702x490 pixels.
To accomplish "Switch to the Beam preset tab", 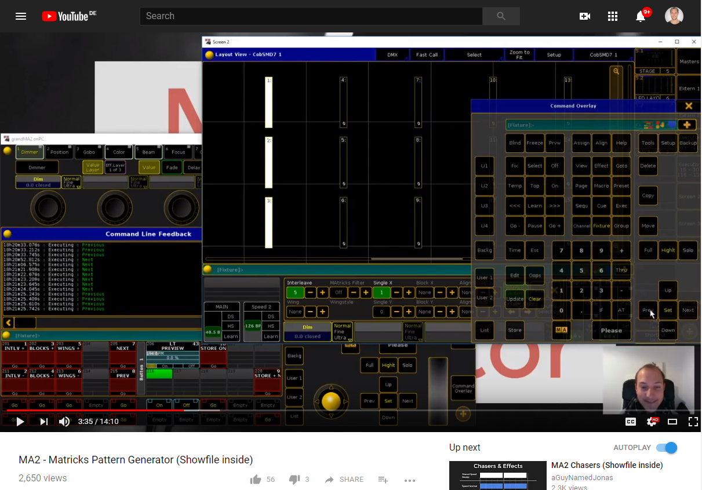I will (148, 152).
